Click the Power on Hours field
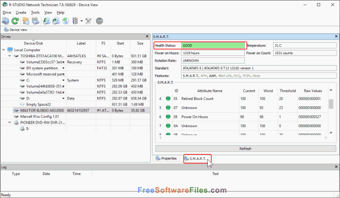 (213, 53)
